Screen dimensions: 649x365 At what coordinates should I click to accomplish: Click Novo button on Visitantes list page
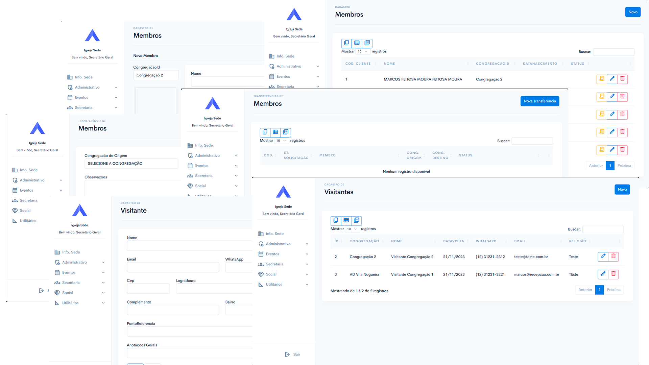622,190
